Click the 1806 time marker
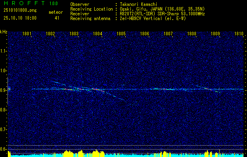247x157 pixels. 145,34
